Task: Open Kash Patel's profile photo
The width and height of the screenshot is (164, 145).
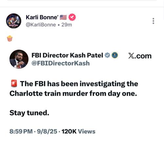Action: click(x=19, y=59)
